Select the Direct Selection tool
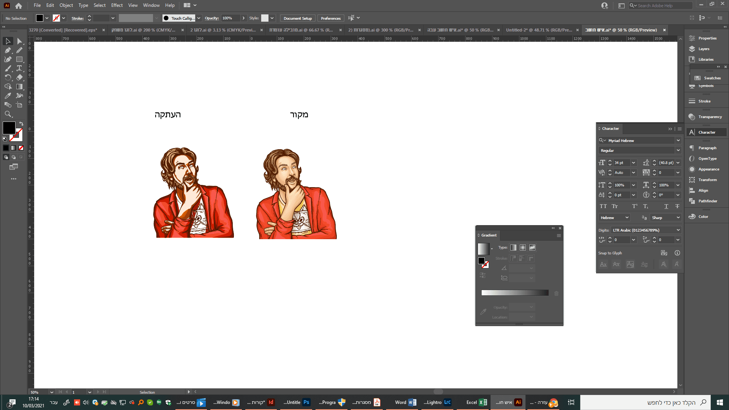The width and height of the screenshot is (729, 410). (19, 41)
